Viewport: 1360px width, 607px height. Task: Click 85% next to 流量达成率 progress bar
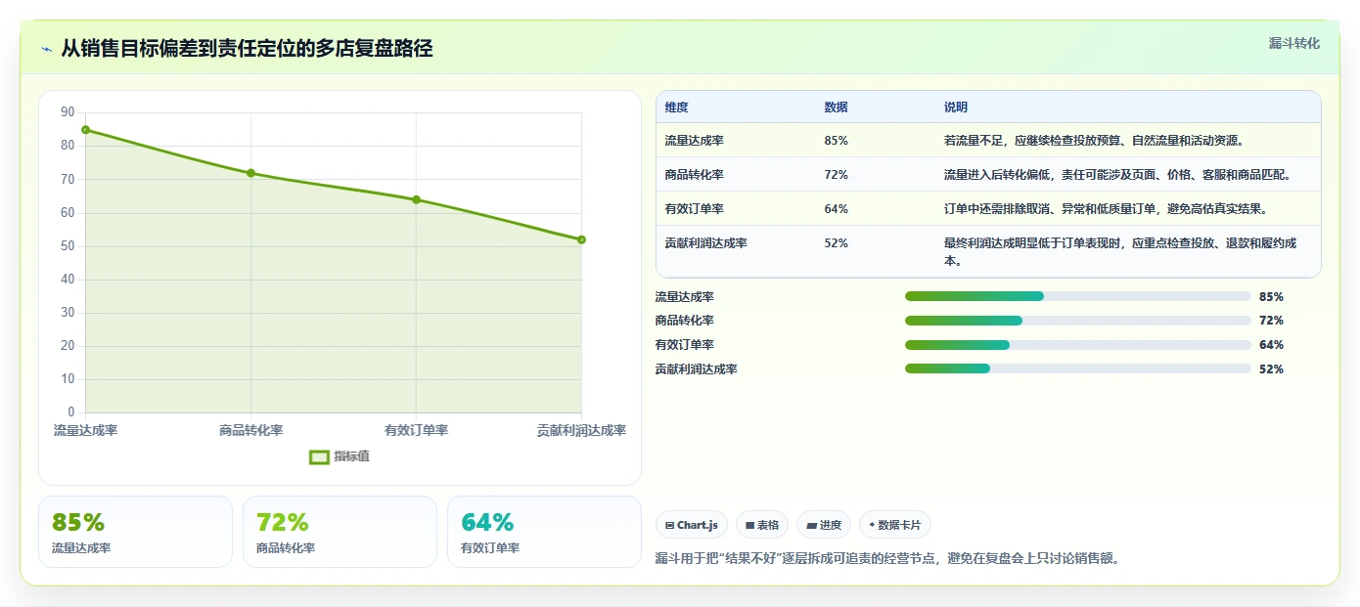click(1271, 296)
